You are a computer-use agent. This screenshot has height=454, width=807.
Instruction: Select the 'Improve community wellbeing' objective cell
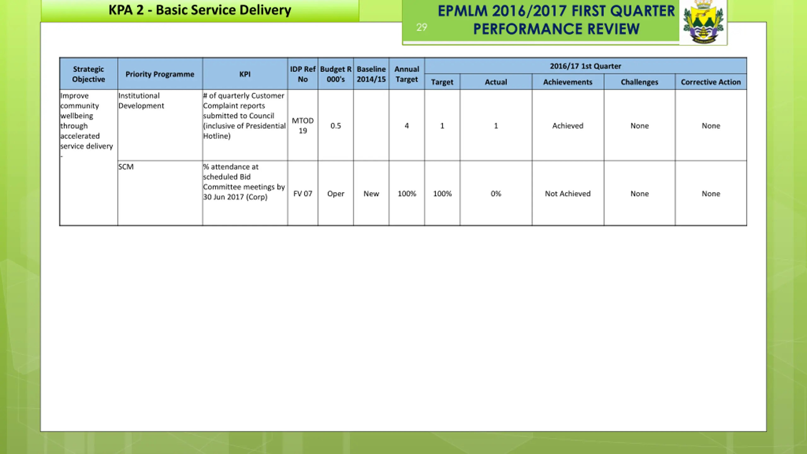pos(89,158)
